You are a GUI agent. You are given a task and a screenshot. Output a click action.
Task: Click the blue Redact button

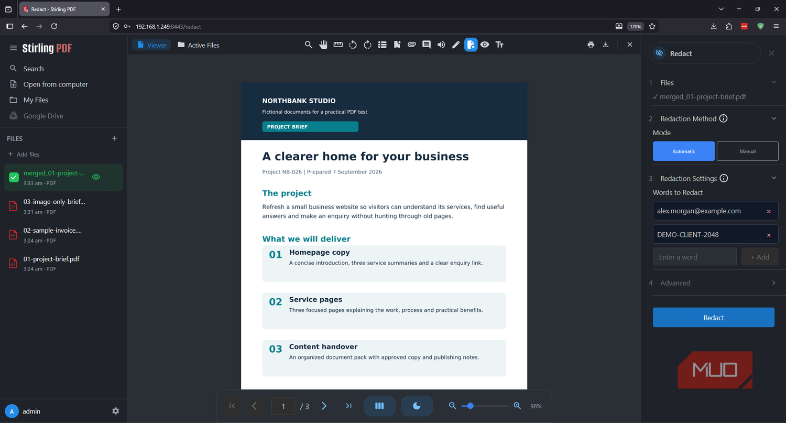coord(714,318)
